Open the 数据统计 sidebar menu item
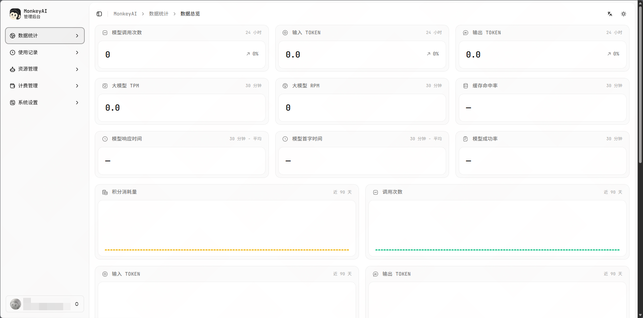 point(45,36)
